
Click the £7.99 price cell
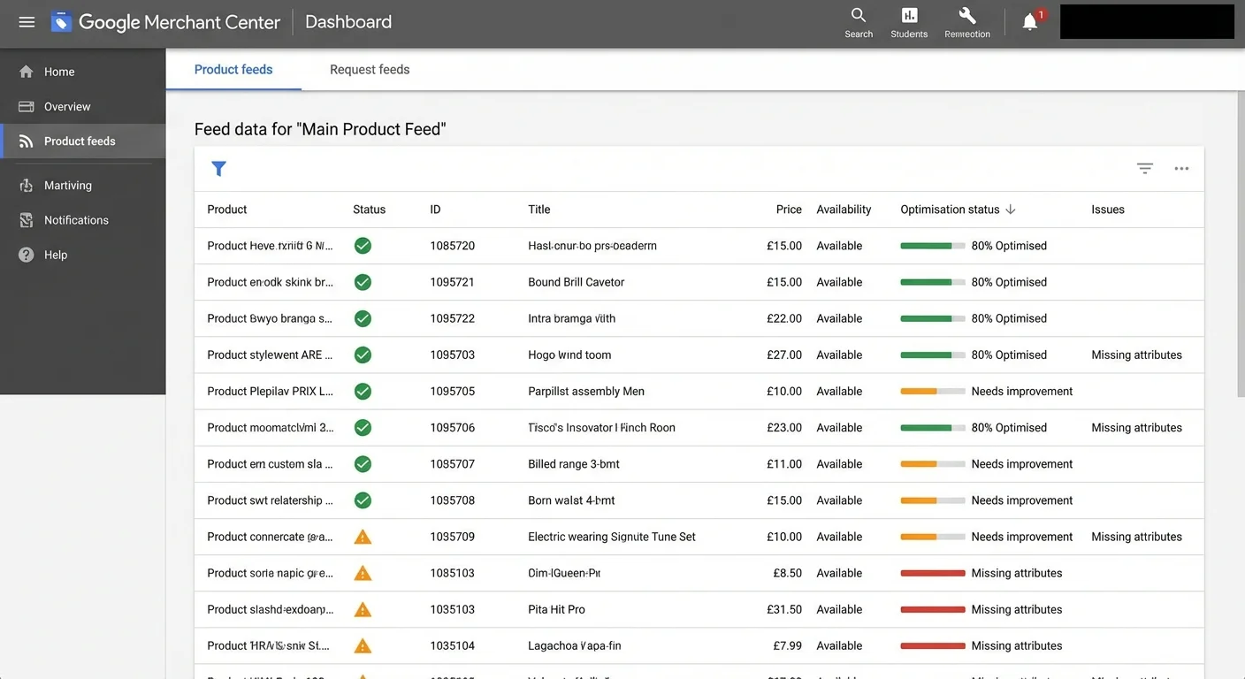click(x=787, y=645)
